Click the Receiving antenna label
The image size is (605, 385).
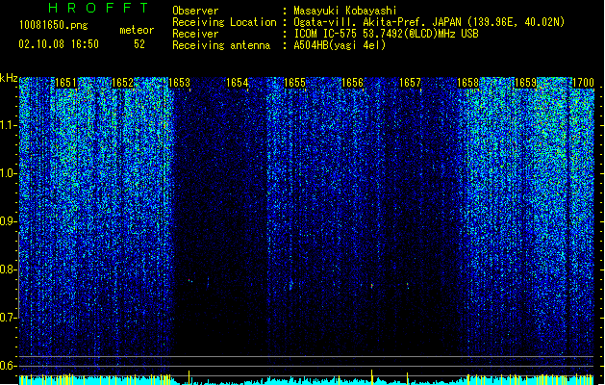pos(221,45)
